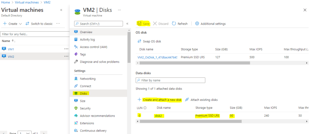Click the LUN info circle icon
The image size is (311, 134).
coord(145,108)
